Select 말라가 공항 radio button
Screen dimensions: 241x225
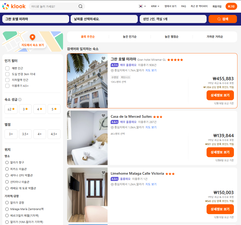tap(7, 202)
